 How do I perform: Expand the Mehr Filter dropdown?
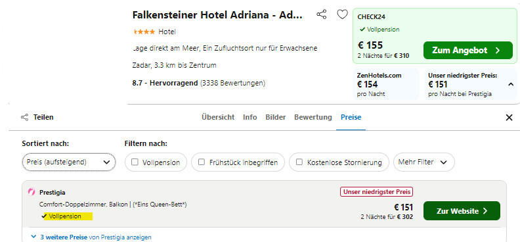424,162
